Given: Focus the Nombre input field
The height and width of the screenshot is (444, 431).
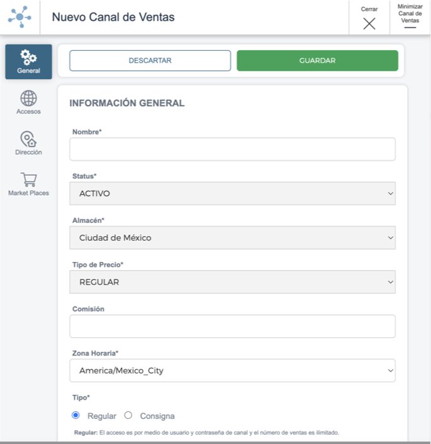Looking at the screenshot, I should click(232, 149).
